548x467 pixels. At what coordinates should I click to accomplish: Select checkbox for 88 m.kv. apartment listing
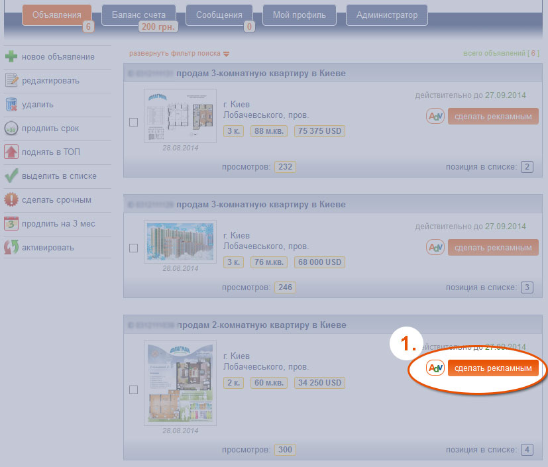[x=133, y=122]
